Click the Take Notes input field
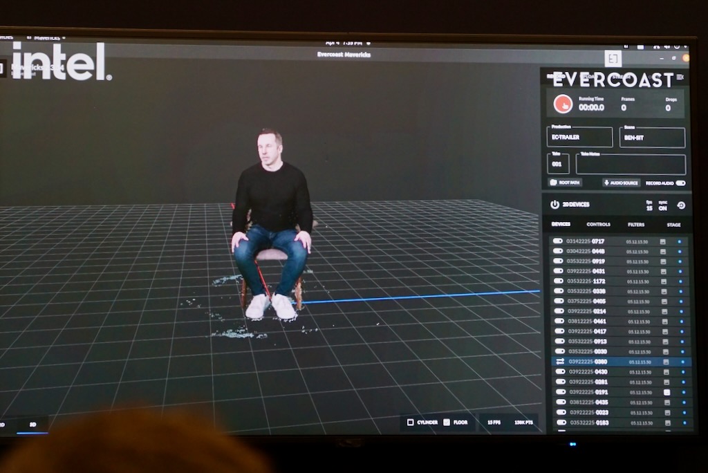Image resolution: width=708 pixels, height=473 pixels. coord(631,165)
